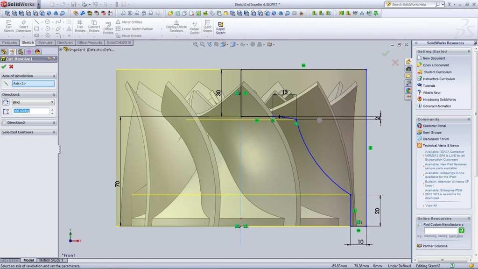Click the 70 dimension in the sketch
This screenshot has width=478, height=269.
click(117, 184)
